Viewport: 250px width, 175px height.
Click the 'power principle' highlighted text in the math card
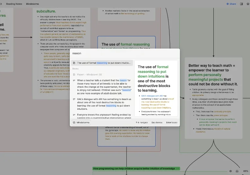[x=221, y=115]
